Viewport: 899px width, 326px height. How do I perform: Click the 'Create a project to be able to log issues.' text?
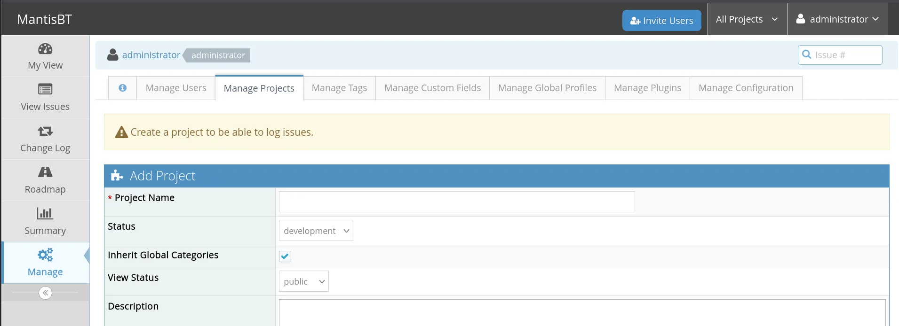click(222, 132)
